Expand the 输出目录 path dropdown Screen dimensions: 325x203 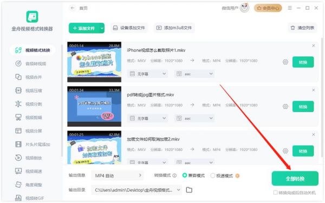pos(178,190)
